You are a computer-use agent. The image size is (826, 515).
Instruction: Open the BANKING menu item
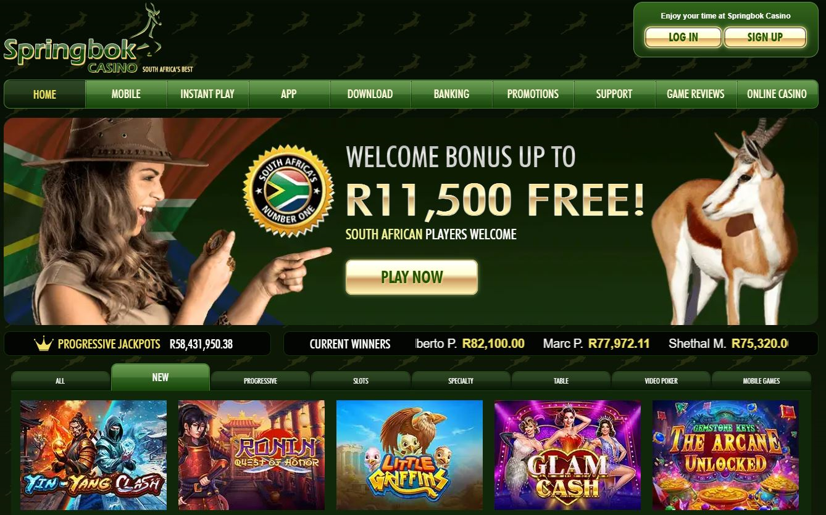tap(451, 94)
